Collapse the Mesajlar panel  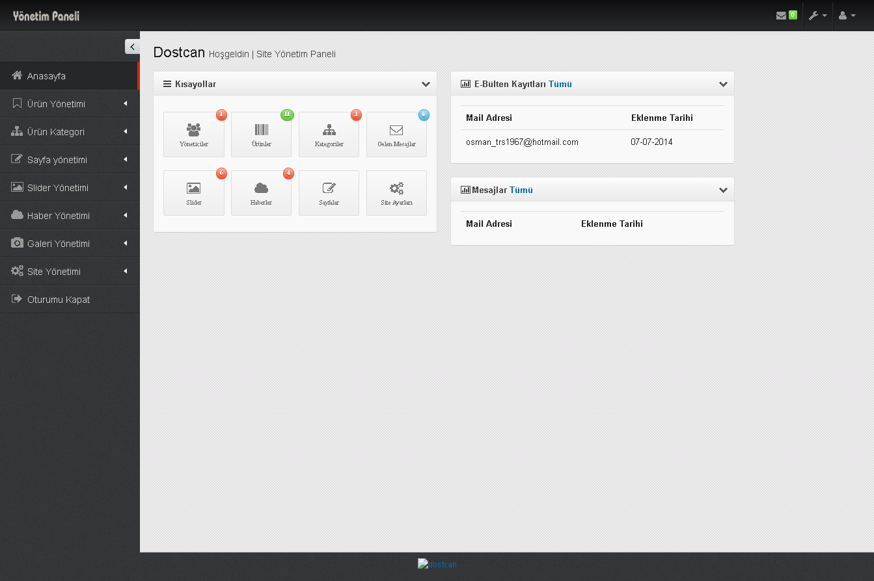click(x=723, y=190)
